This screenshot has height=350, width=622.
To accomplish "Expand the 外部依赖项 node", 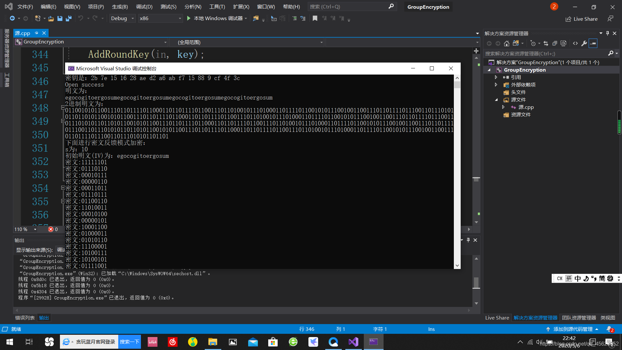I will coord(496,85).
